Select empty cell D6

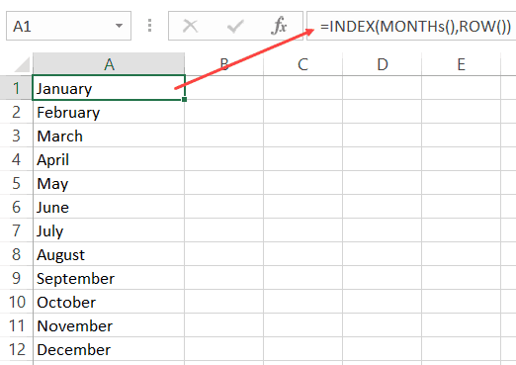coord(383,207)
